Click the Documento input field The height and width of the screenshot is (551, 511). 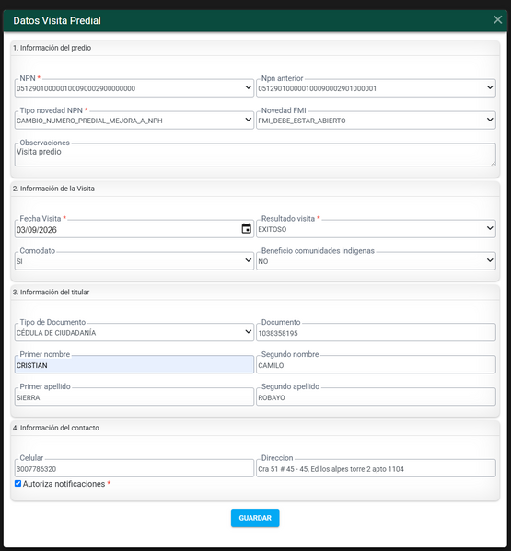[x=376, y=333]
